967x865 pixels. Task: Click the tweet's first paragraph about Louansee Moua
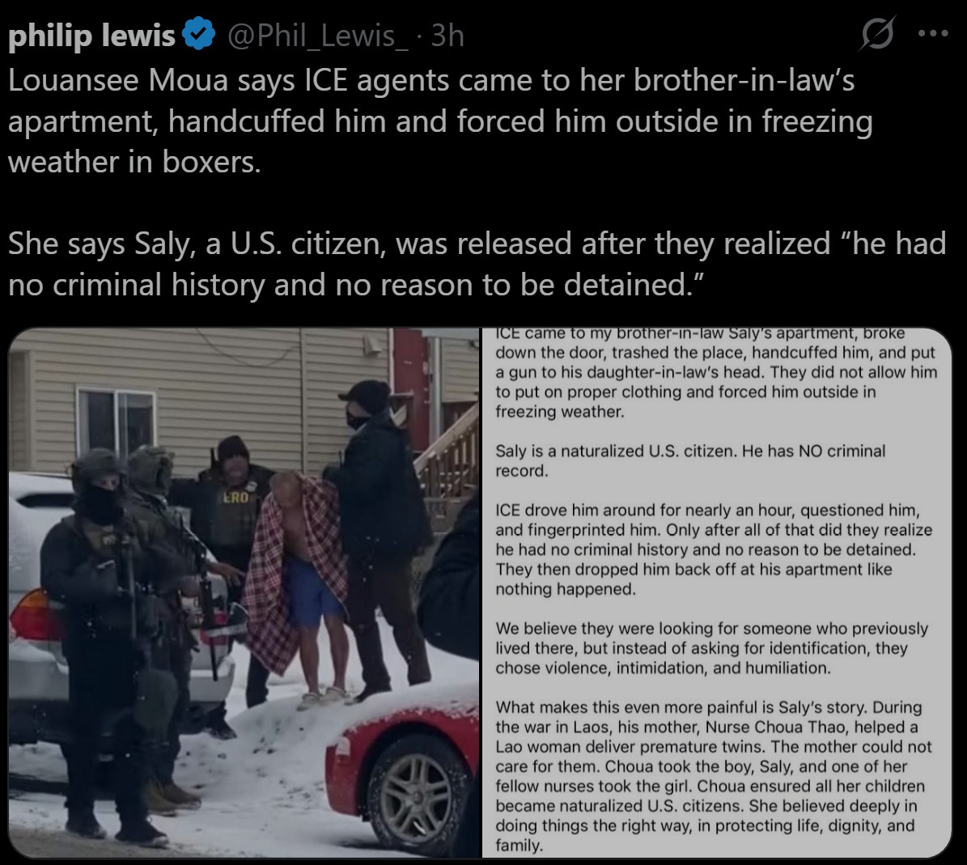click(x=440, y=121)
